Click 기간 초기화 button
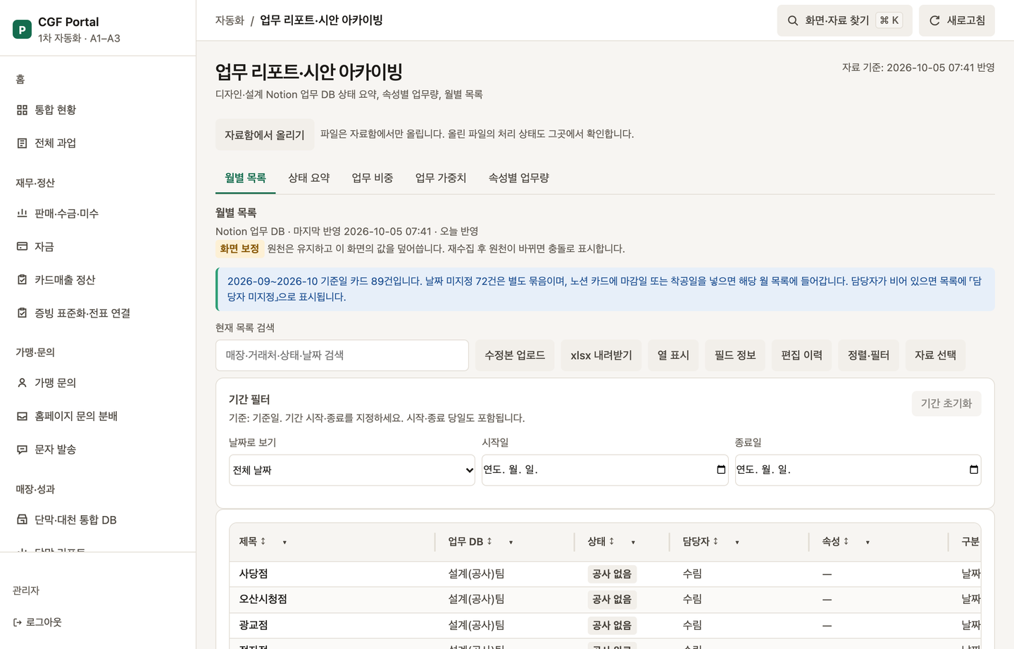The width and height of the screenshot is (1014, 649). (946, 403)
